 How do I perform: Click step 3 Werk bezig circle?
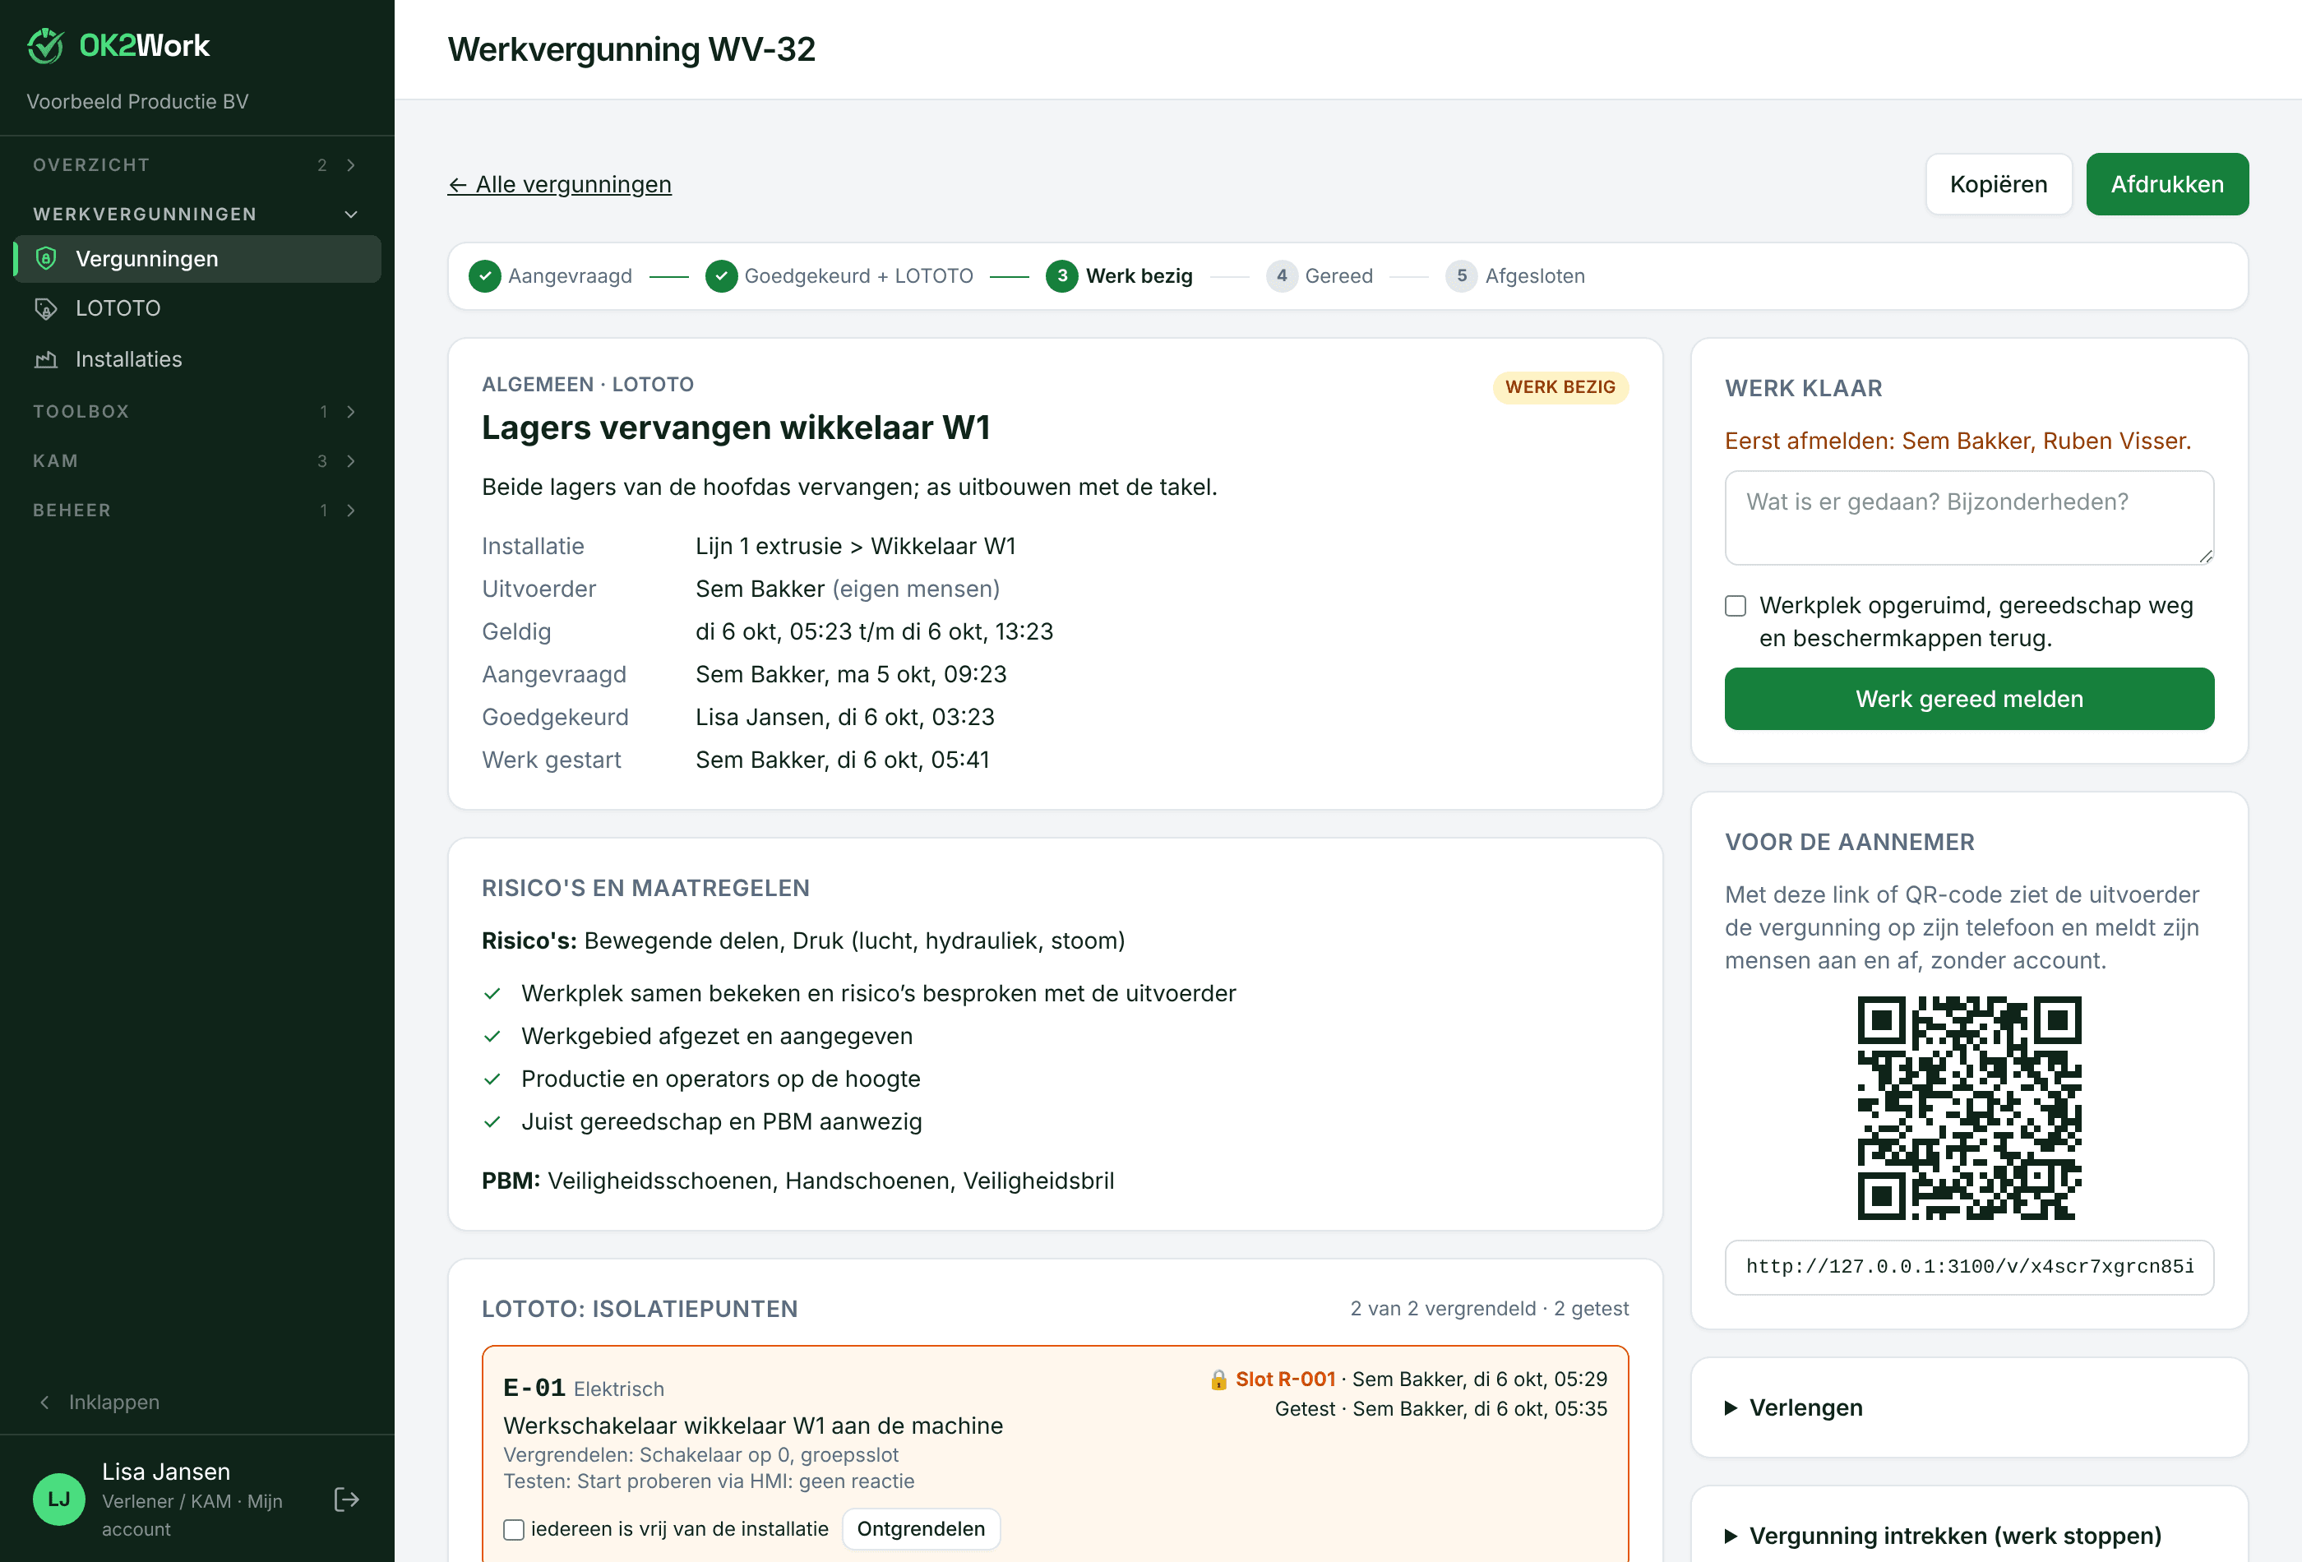(x=1062, y=275)
